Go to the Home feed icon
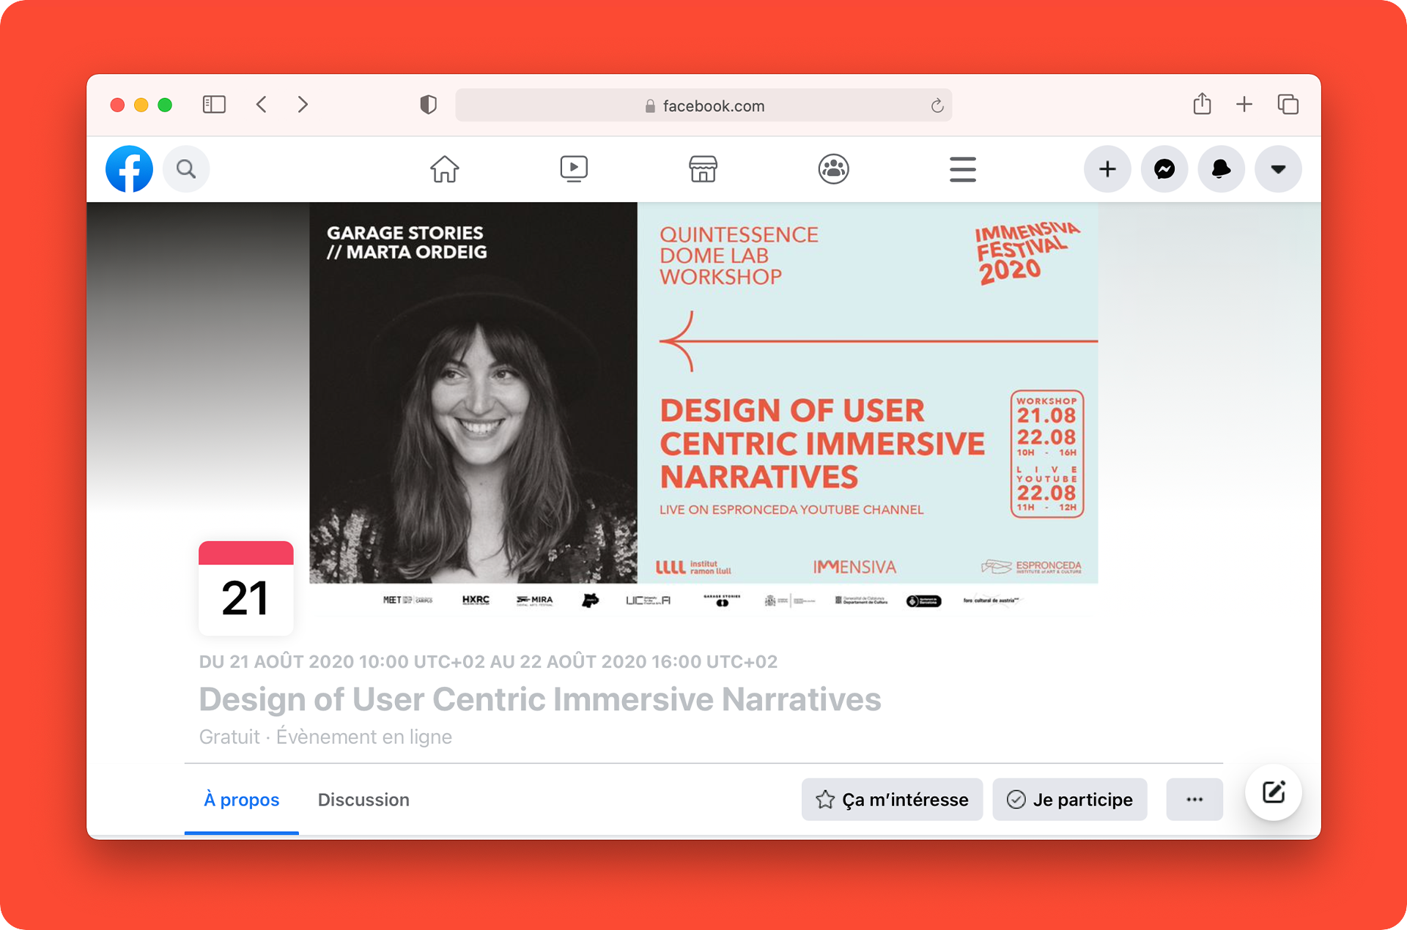Image resolution: width=1407 pixels, height=930 pixels. pos(444,169)
